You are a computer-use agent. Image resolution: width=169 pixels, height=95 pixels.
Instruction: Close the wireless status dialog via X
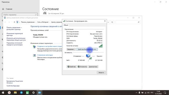click(105, 21)
